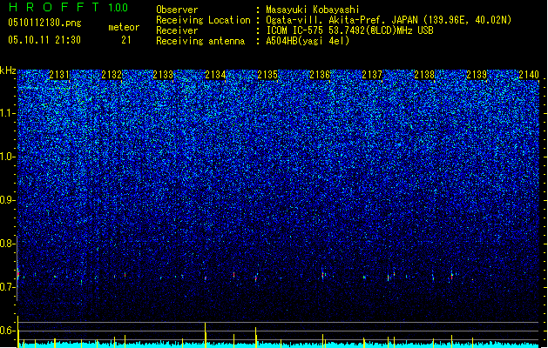Click the 0.8 frequency axis label

coord(8,244)
